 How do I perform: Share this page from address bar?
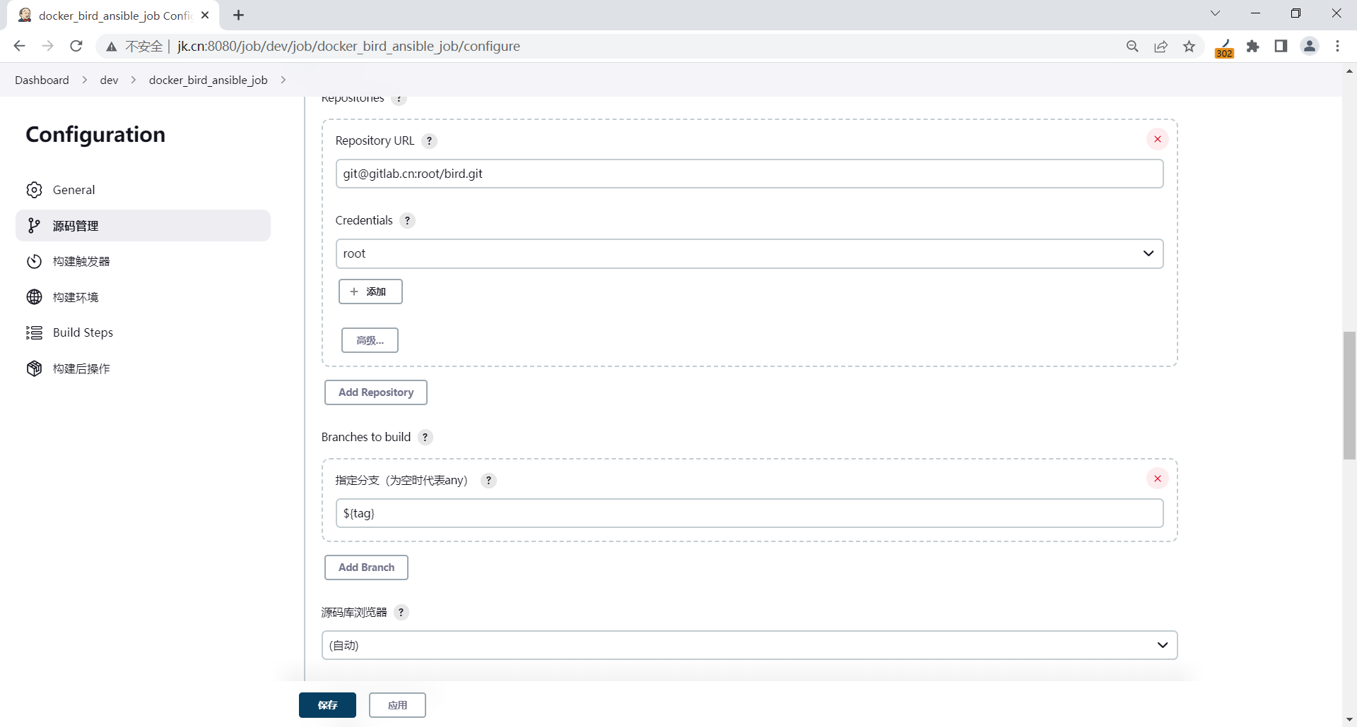(x=1161, y=46)
